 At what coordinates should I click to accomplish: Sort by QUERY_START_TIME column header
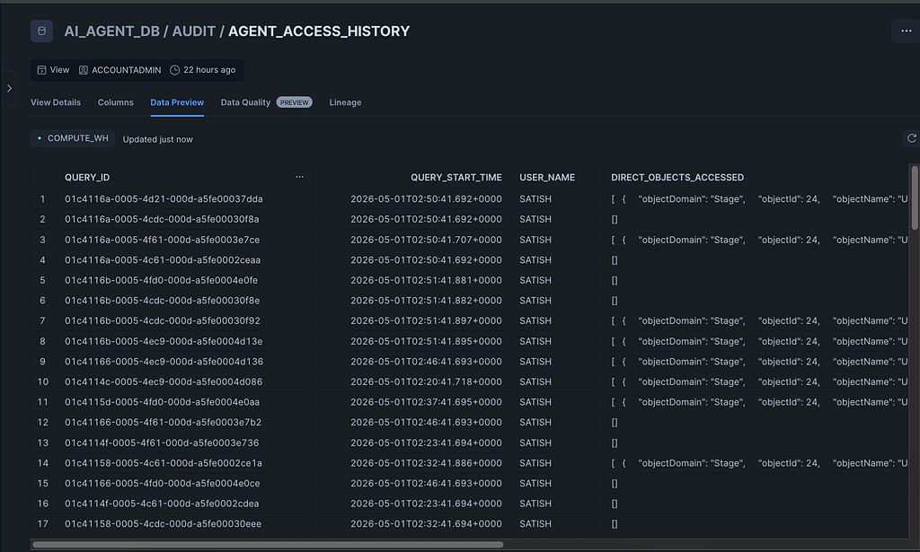pos(456,177)
